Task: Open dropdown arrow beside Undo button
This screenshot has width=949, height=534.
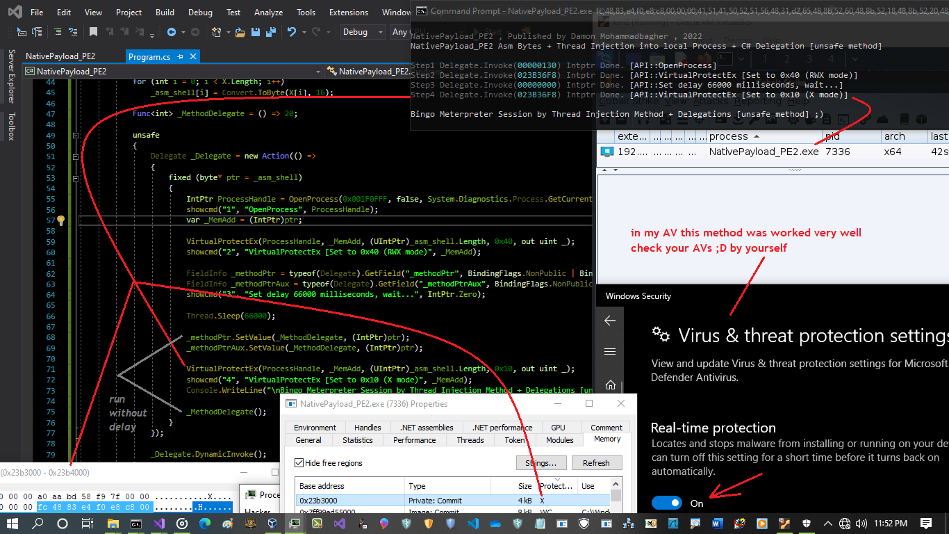Action: [x=303, y=32]
